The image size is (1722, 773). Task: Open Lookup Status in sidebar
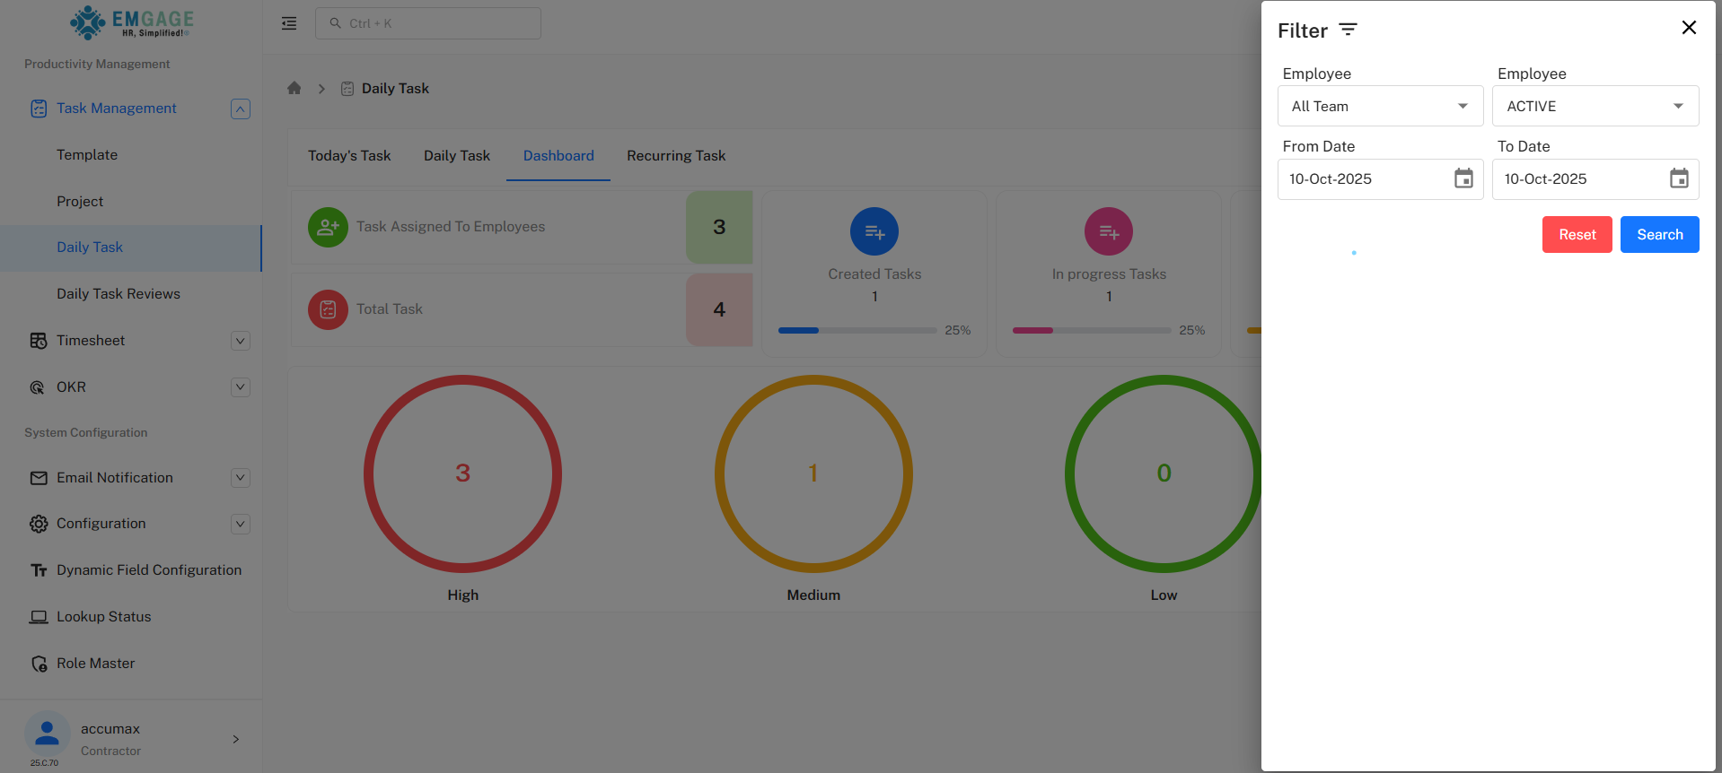104,617
